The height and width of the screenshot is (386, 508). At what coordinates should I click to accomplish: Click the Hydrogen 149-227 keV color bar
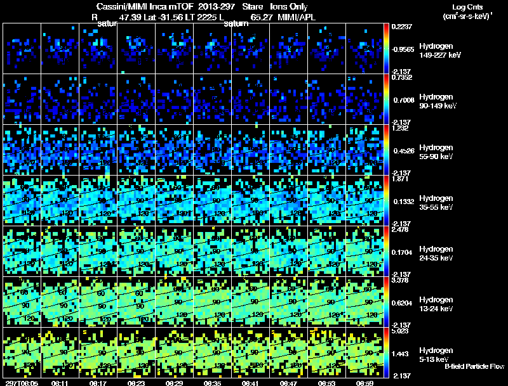387,49
